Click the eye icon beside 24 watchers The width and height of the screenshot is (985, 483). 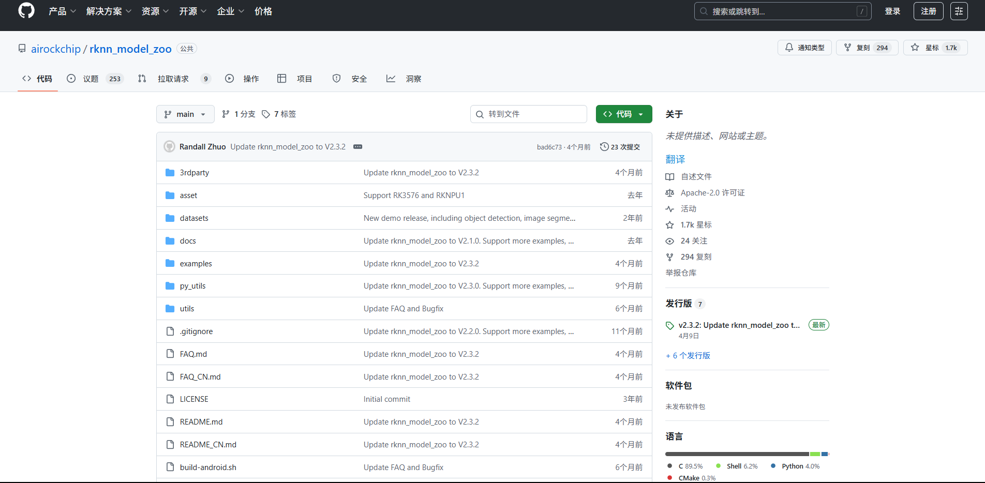670,241
